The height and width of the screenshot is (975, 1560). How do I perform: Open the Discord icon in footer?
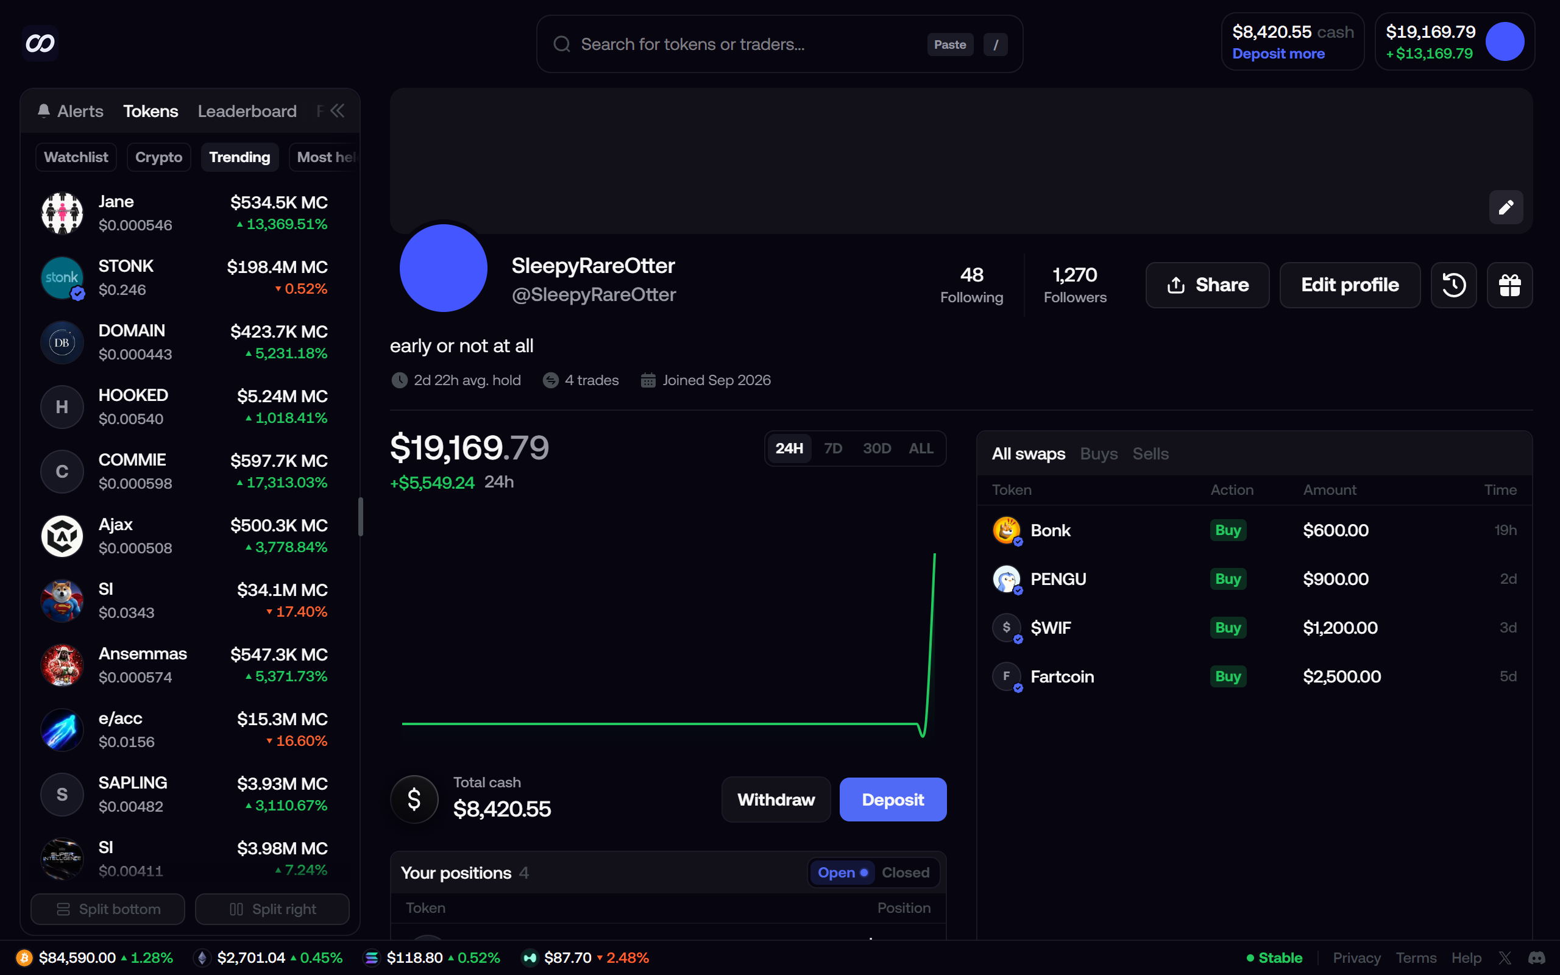pos(1537,957)
